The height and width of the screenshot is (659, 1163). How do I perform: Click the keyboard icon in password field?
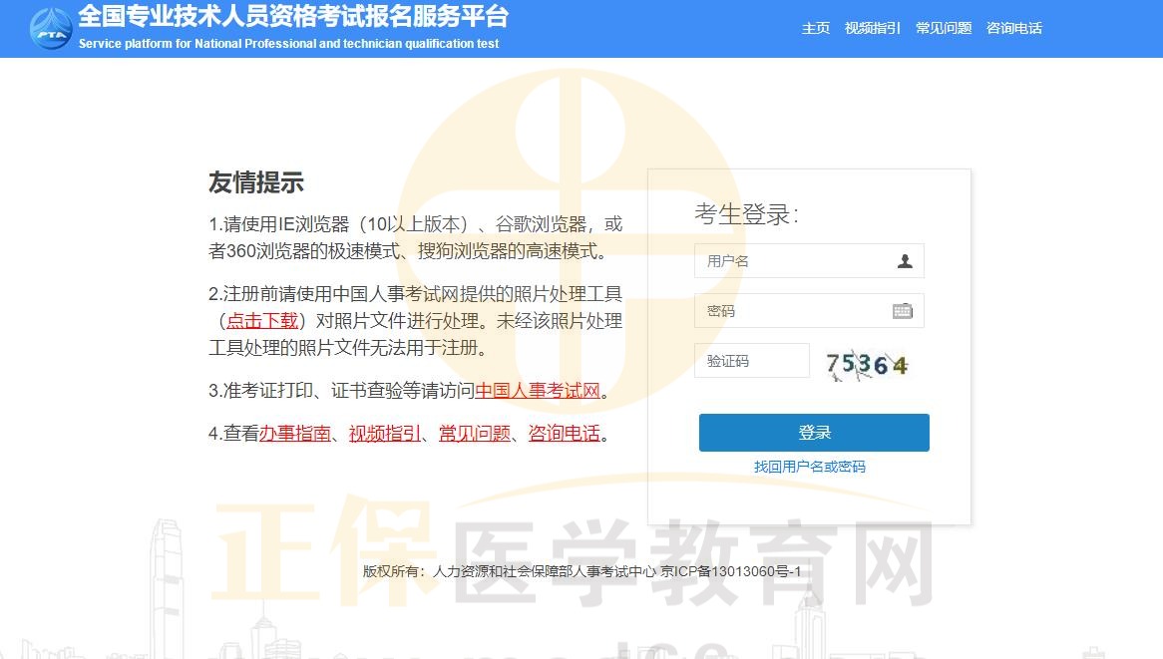pos(904,310)
